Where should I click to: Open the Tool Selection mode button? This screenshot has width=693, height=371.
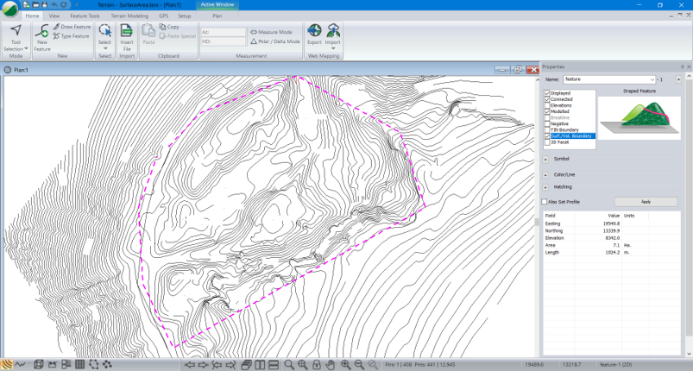pyautogui.click(x=16, y=39)
